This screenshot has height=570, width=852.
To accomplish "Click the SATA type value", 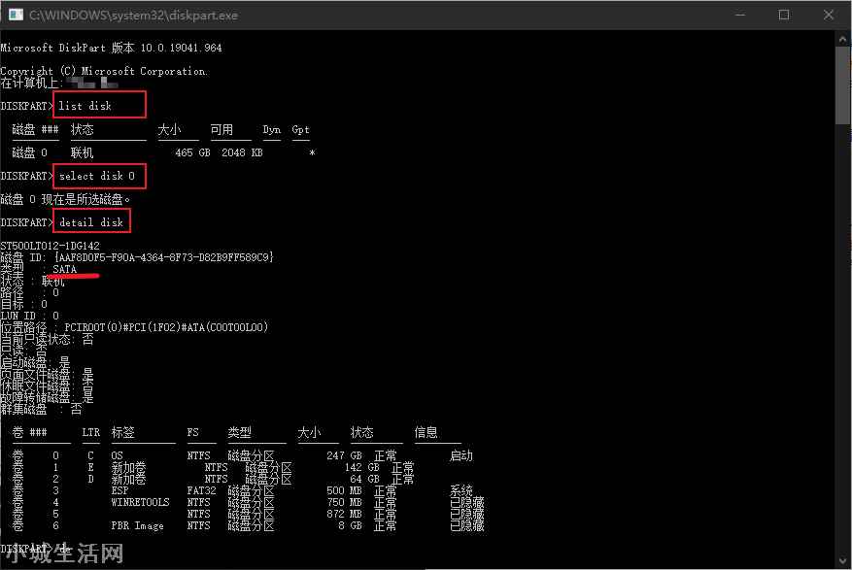I will 65,269.
